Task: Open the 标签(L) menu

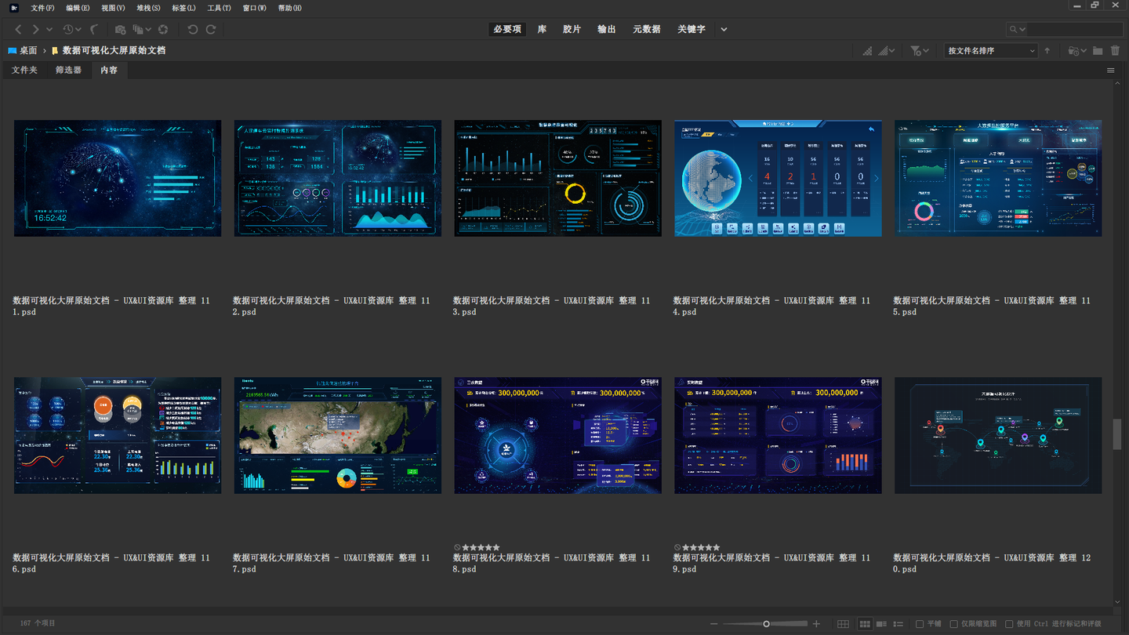Action: (184, 8)
